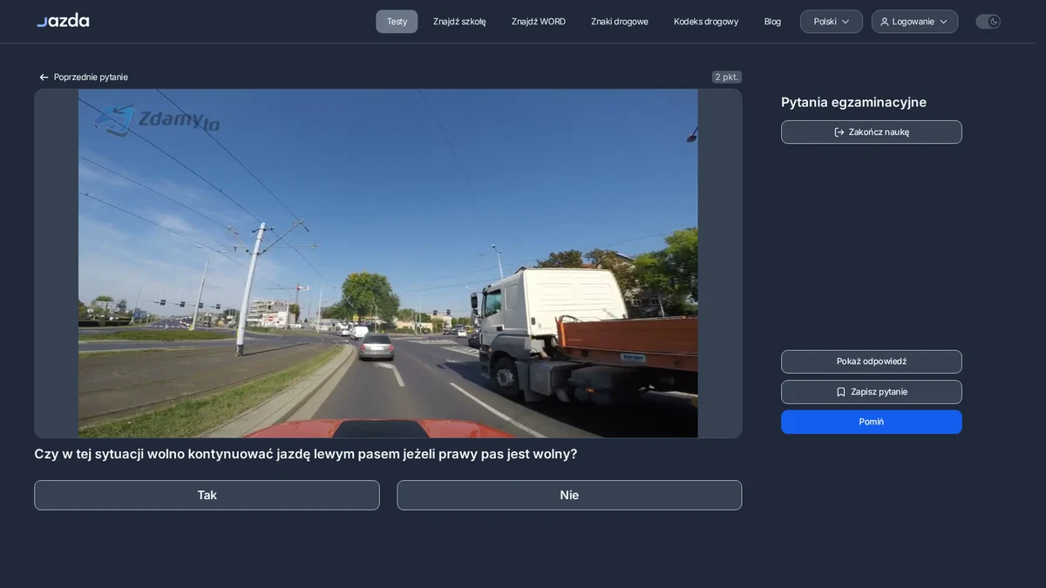
Task: Open Kodeks drogowy section
Action: [x=706, y=22]
